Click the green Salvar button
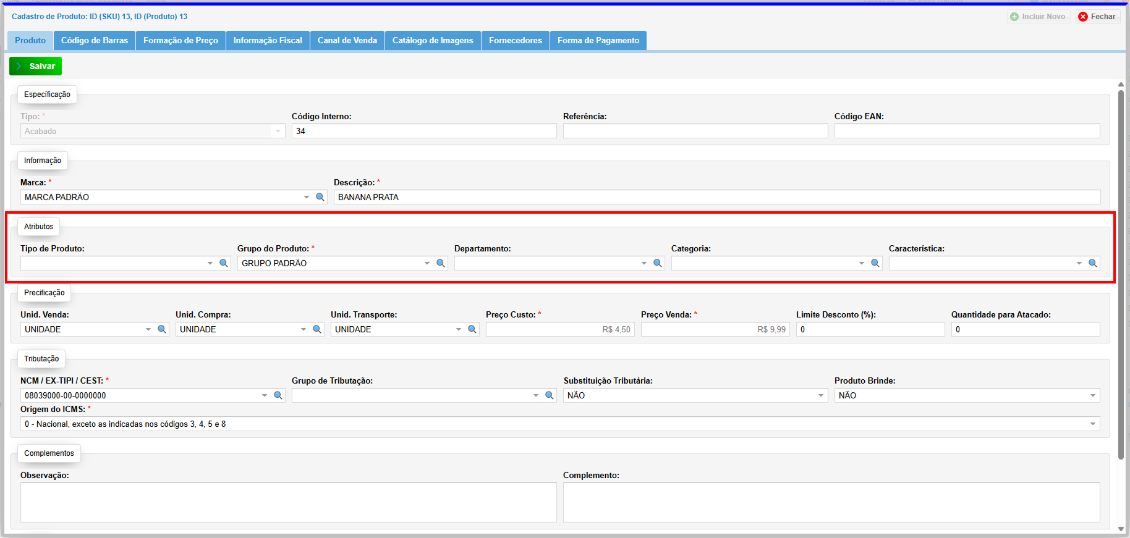This screenshot has width=1130, height=538. point(36,66)
